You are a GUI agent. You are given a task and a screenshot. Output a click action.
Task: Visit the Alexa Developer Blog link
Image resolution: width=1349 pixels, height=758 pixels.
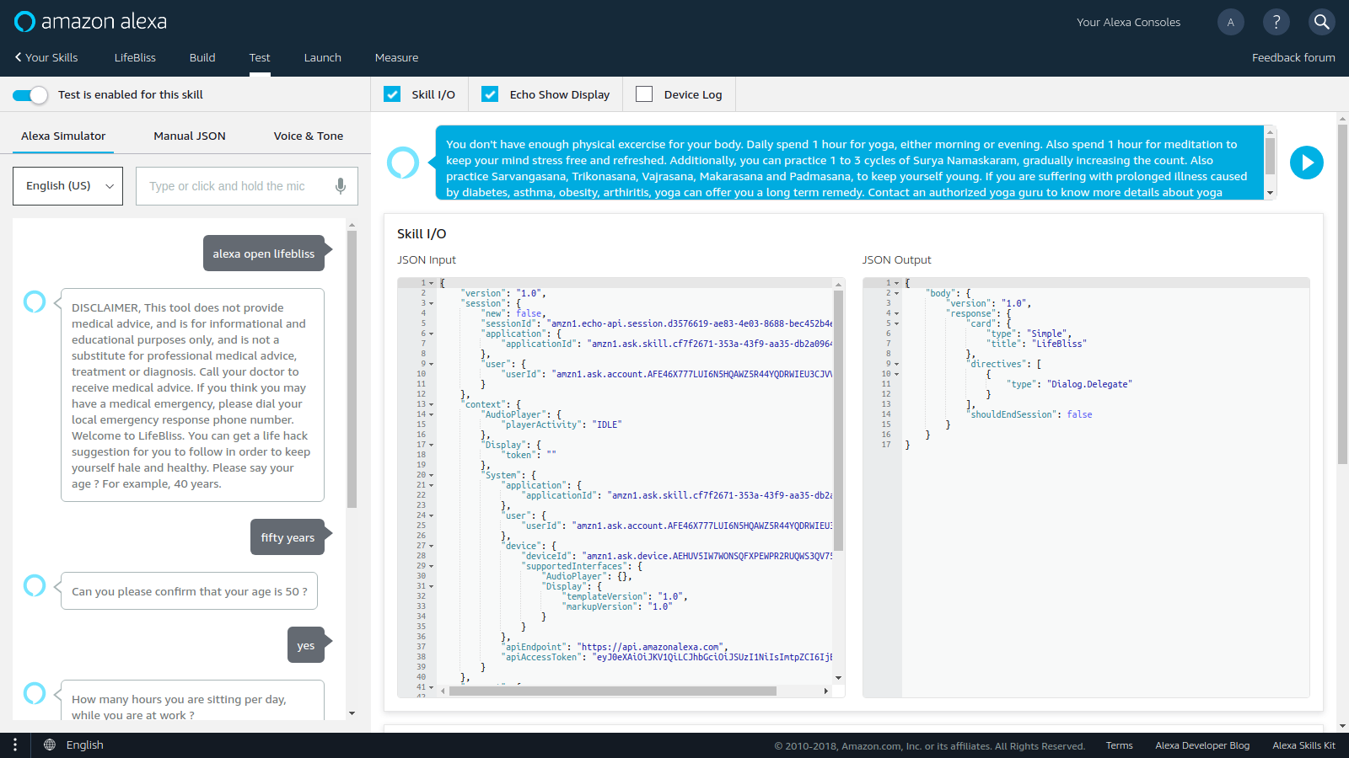(1202, 745)
